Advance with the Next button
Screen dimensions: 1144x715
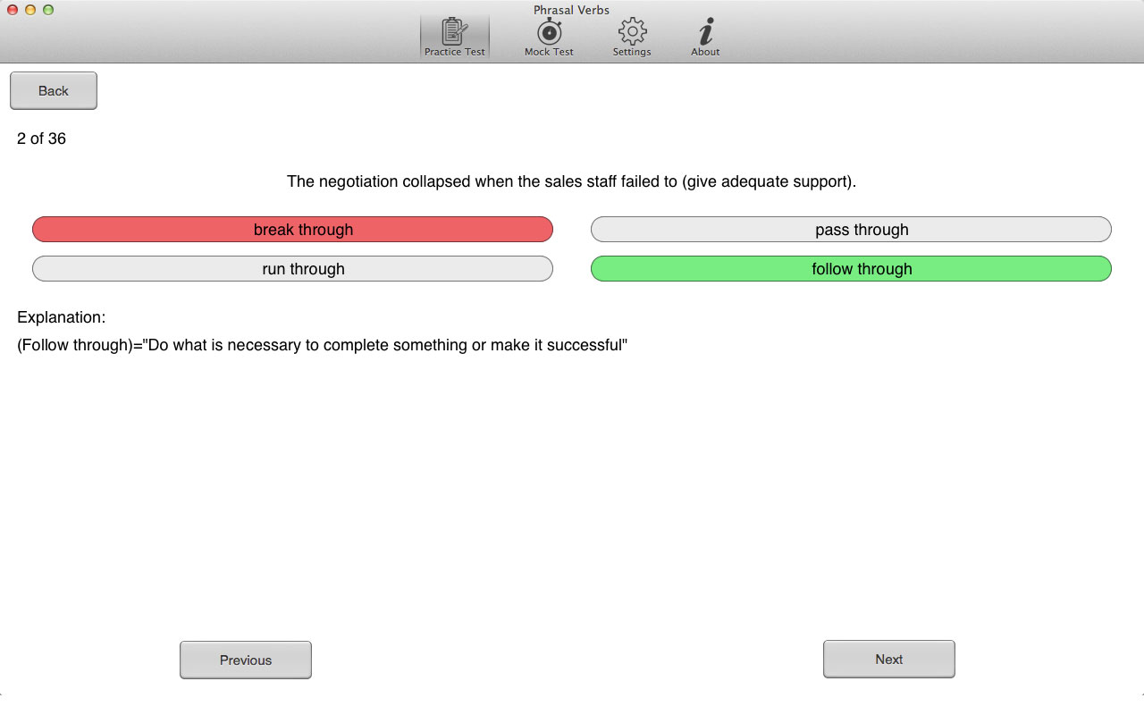pos(888,659)
